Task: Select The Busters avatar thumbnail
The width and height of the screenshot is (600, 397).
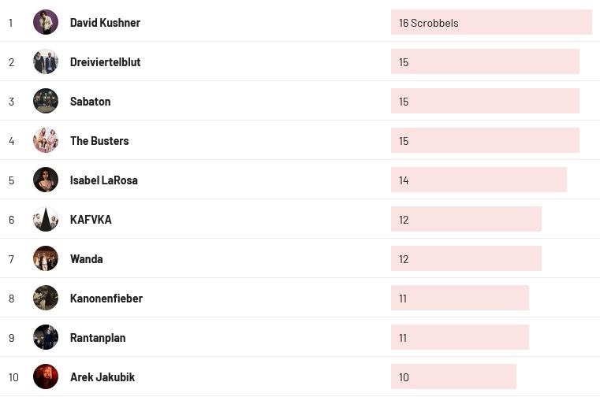Action: pyautogui.click(x=46, y=140)
